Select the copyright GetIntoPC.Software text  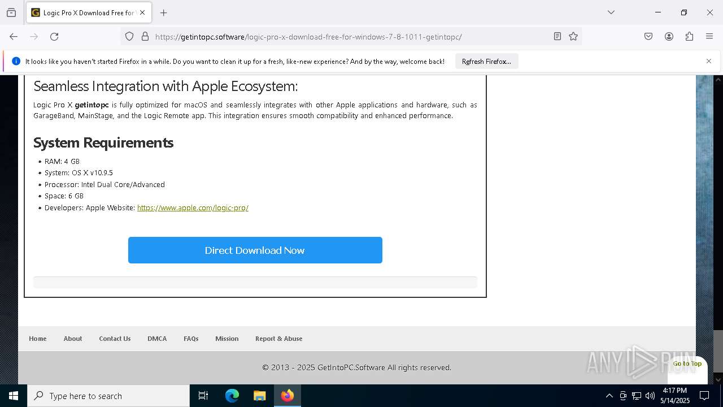(357, 367)
